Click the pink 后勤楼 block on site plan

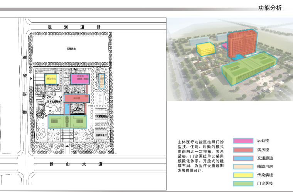(x=80, y=78)
